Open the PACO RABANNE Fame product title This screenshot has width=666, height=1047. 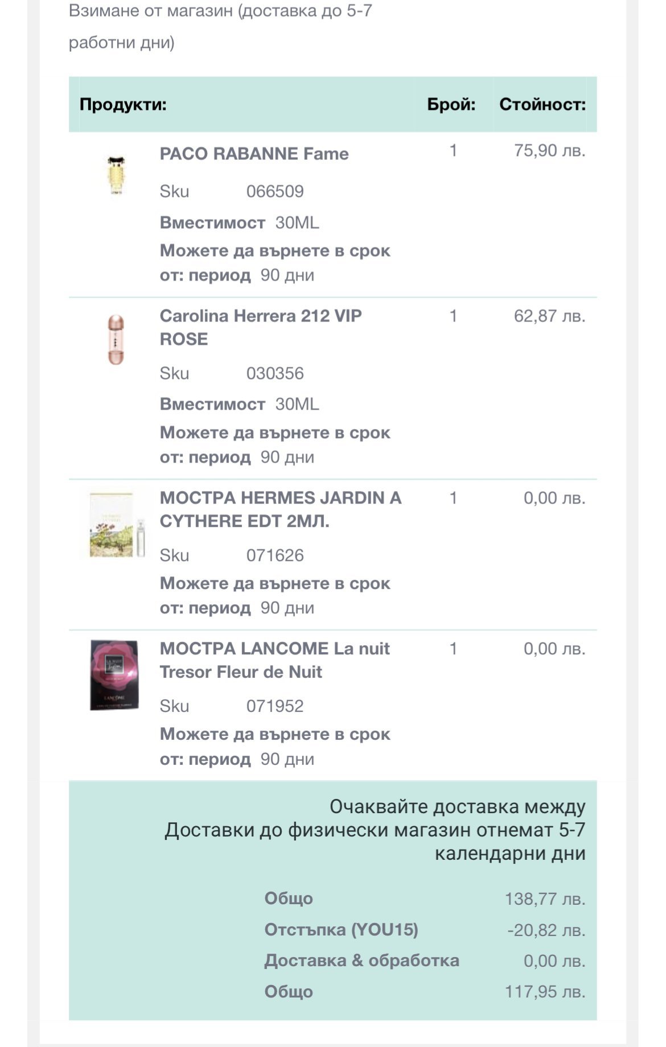[x=254, y=154]
